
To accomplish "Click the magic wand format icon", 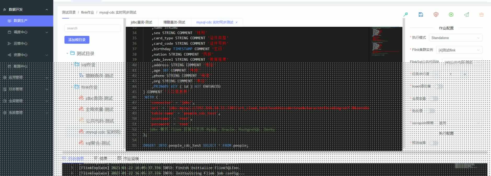I will 406,15.
